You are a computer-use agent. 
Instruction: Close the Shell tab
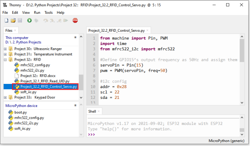point(99,112)
